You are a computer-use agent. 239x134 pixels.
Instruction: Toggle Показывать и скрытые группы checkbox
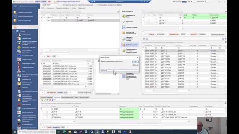96,5
